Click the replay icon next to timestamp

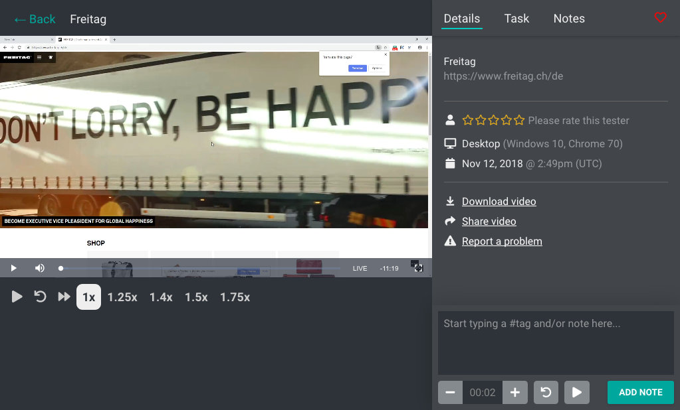(546, 392)
